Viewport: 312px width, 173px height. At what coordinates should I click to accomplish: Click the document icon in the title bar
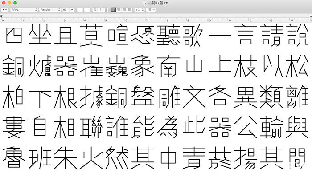point(145,3)
